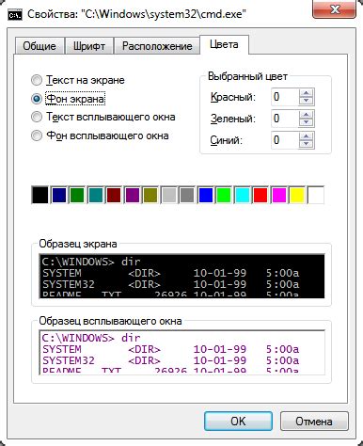Pick the teal color swatch
Image resolution: width=363 pixels, height=446 pixels.
pyautogui.click(x=96, y=195)
